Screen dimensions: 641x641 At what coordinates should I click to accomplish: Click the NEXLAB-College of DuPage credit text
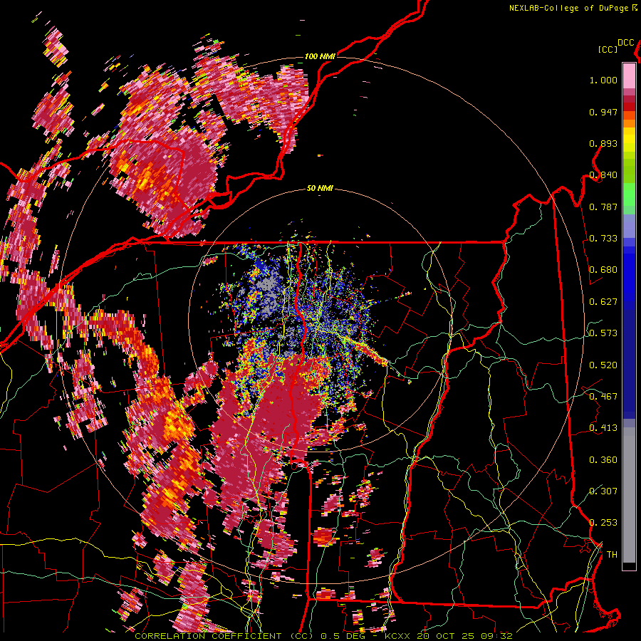(573, 8)
